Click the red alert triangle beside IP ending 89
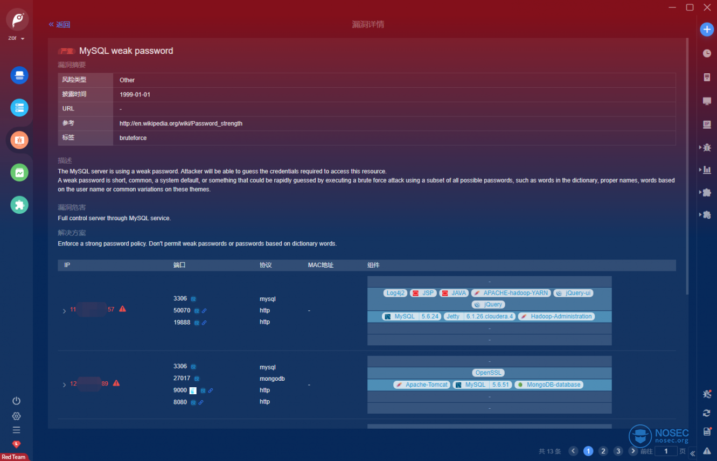 116,383
